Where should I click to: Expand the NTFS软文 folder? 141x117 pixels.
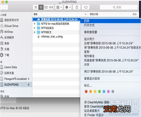click(34, 32)
